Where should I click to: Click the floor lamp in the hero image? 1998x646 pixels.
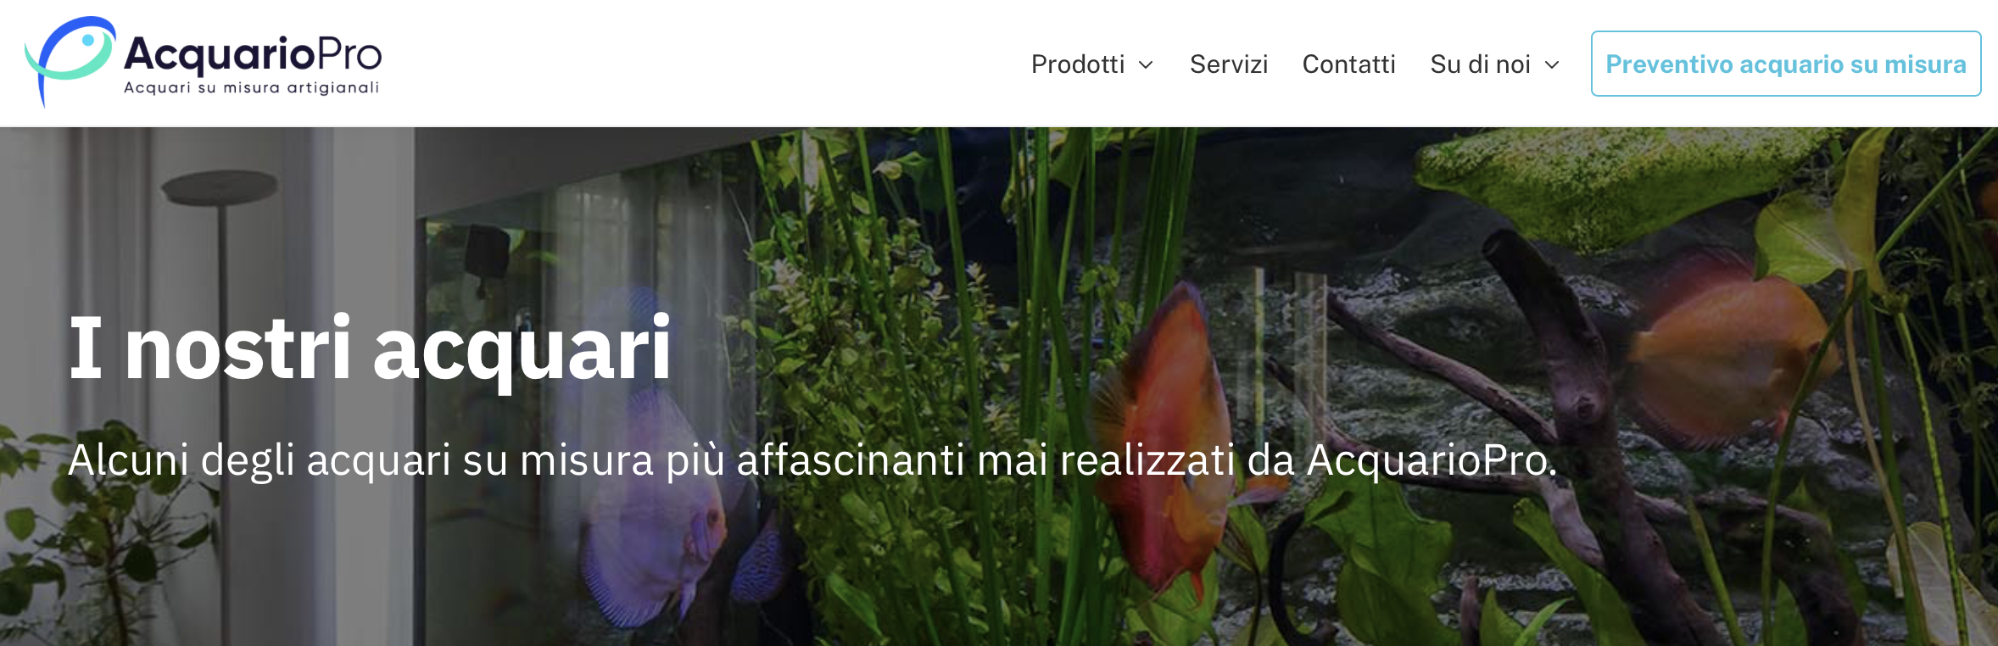tap(222, 339)
